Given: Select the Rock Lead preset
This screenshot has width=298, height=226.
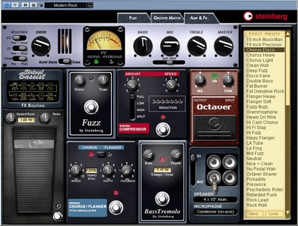Looking at the screenshot, I should point(264,200).
